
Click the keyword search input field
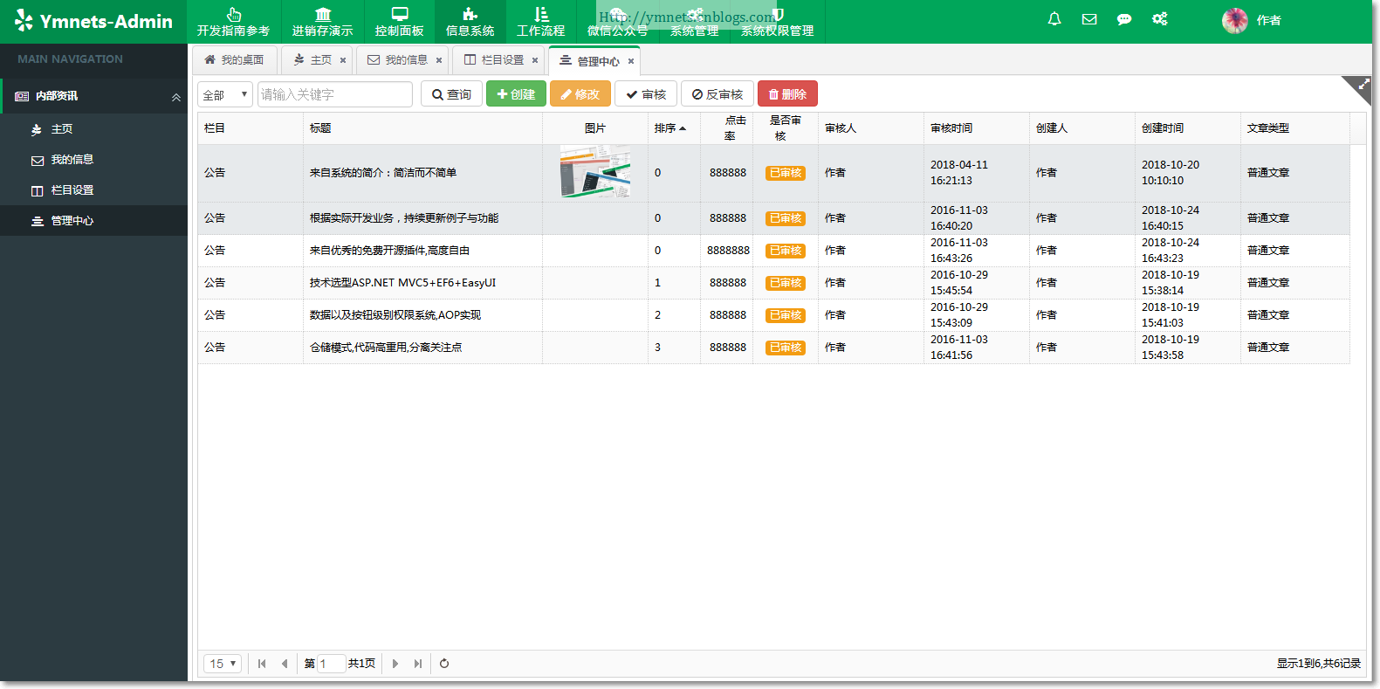coord(335,94)
